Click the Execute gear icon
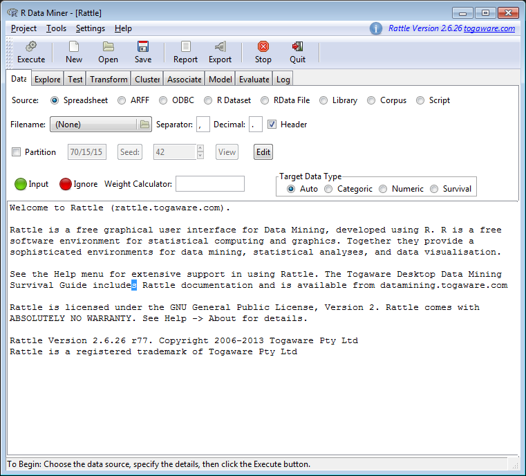 30,47
